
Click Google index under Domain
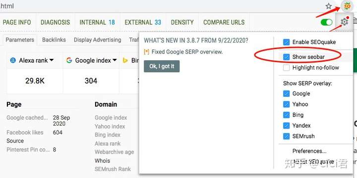(x=111, y=118)
